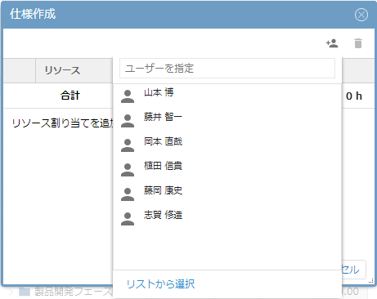Click the partially hidden キャンセル button
The height and width of the screenshot is (299, 377).
point(353,270)
